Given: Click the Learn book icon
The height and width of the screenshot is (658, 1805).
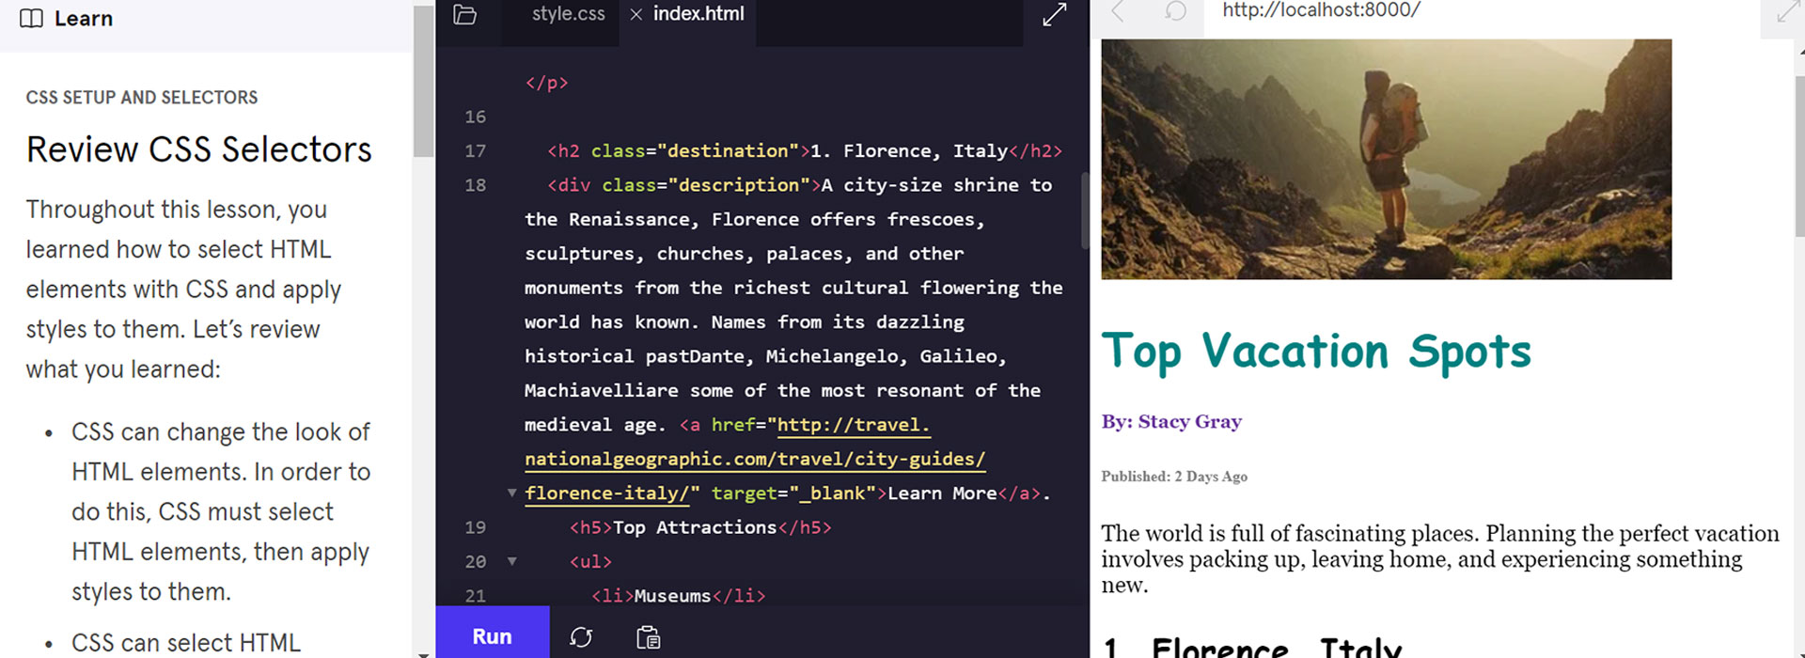Looking at the screenshot, I should coord(31,19).
